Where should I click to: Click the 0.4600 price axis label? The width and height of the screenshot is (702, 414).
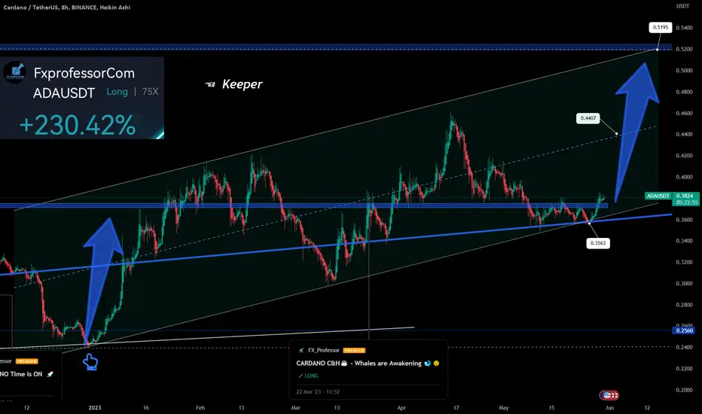(x=684, y=113)
